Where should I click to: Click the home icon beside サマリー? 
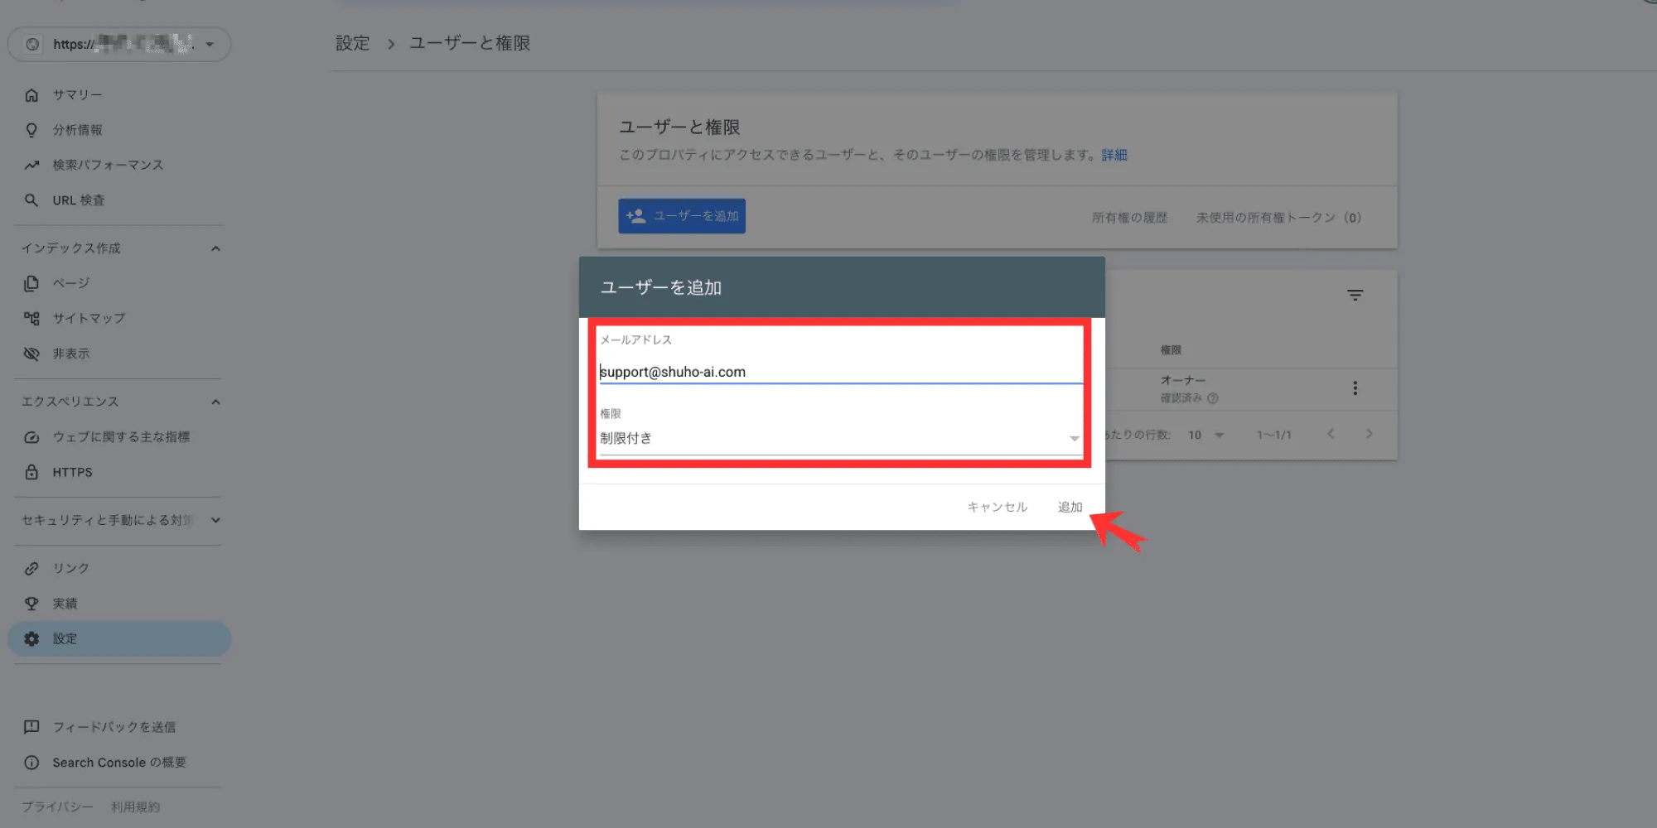pyautogui.click(x=31, y=95)
